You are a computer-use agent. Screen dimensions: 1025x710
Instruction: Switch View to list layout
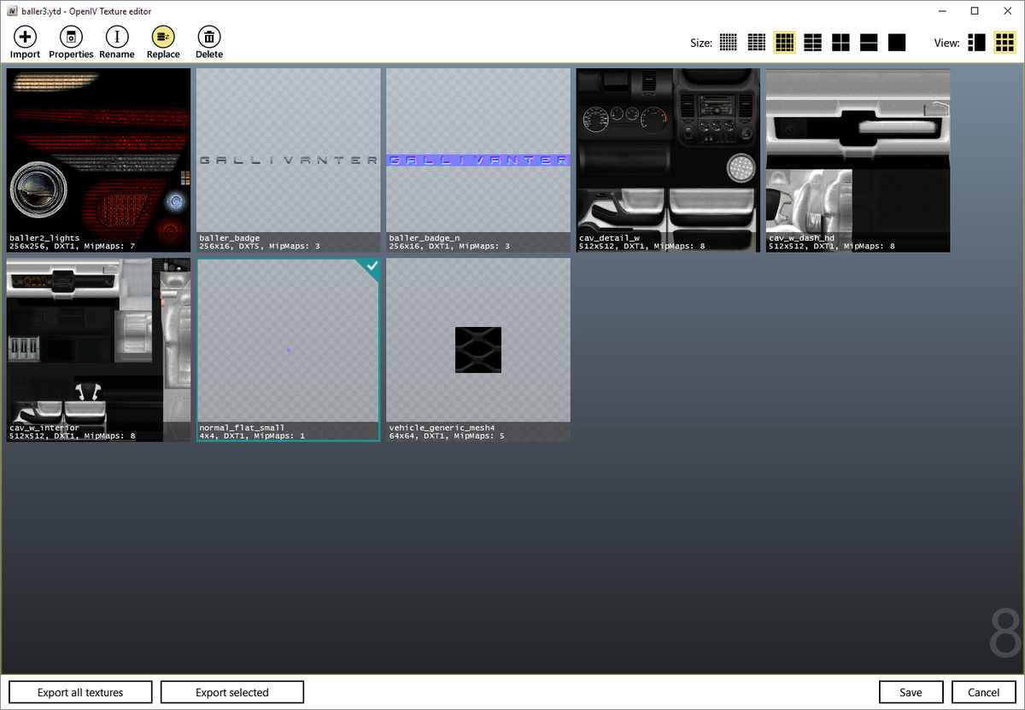pyautogui.click(x=976, y=42)
